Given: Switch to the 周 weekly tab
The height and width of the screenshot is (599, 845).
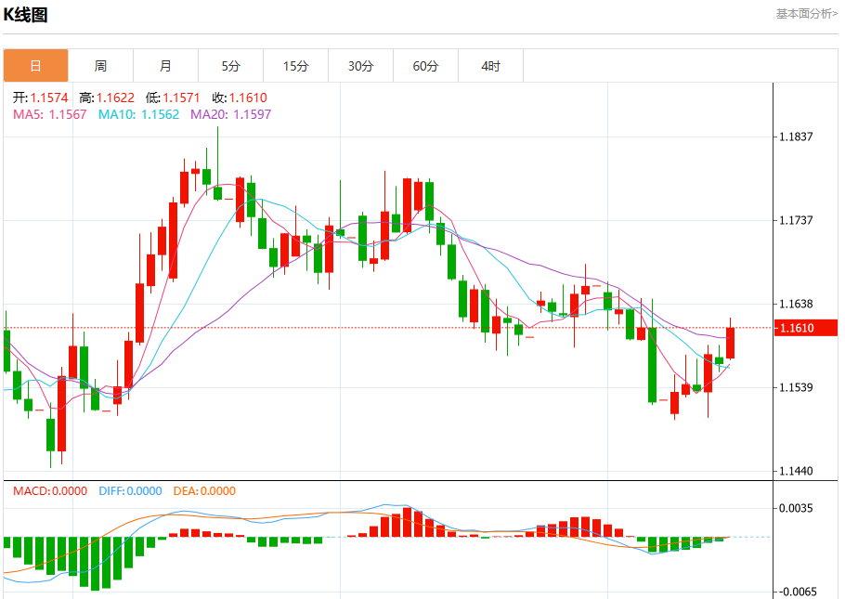Looking at the screenshot, I should pos(101,66).
